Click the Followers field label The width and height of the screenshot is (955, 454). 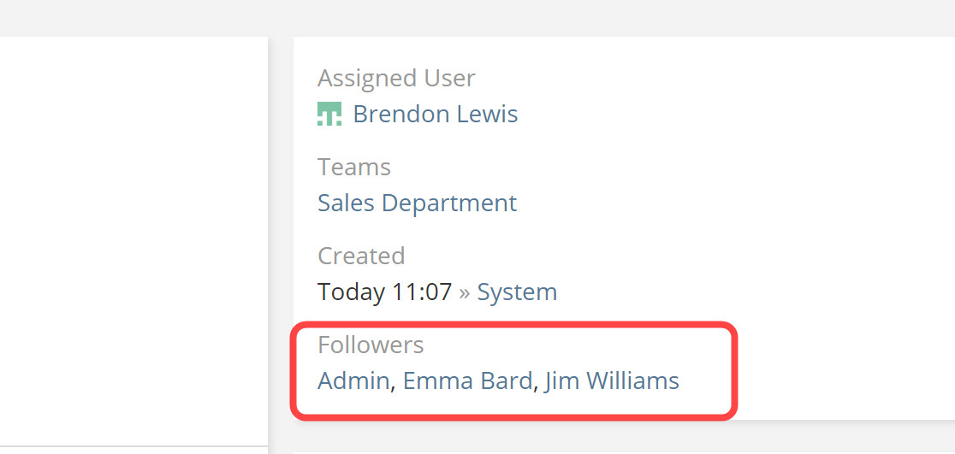coord(371,345)
